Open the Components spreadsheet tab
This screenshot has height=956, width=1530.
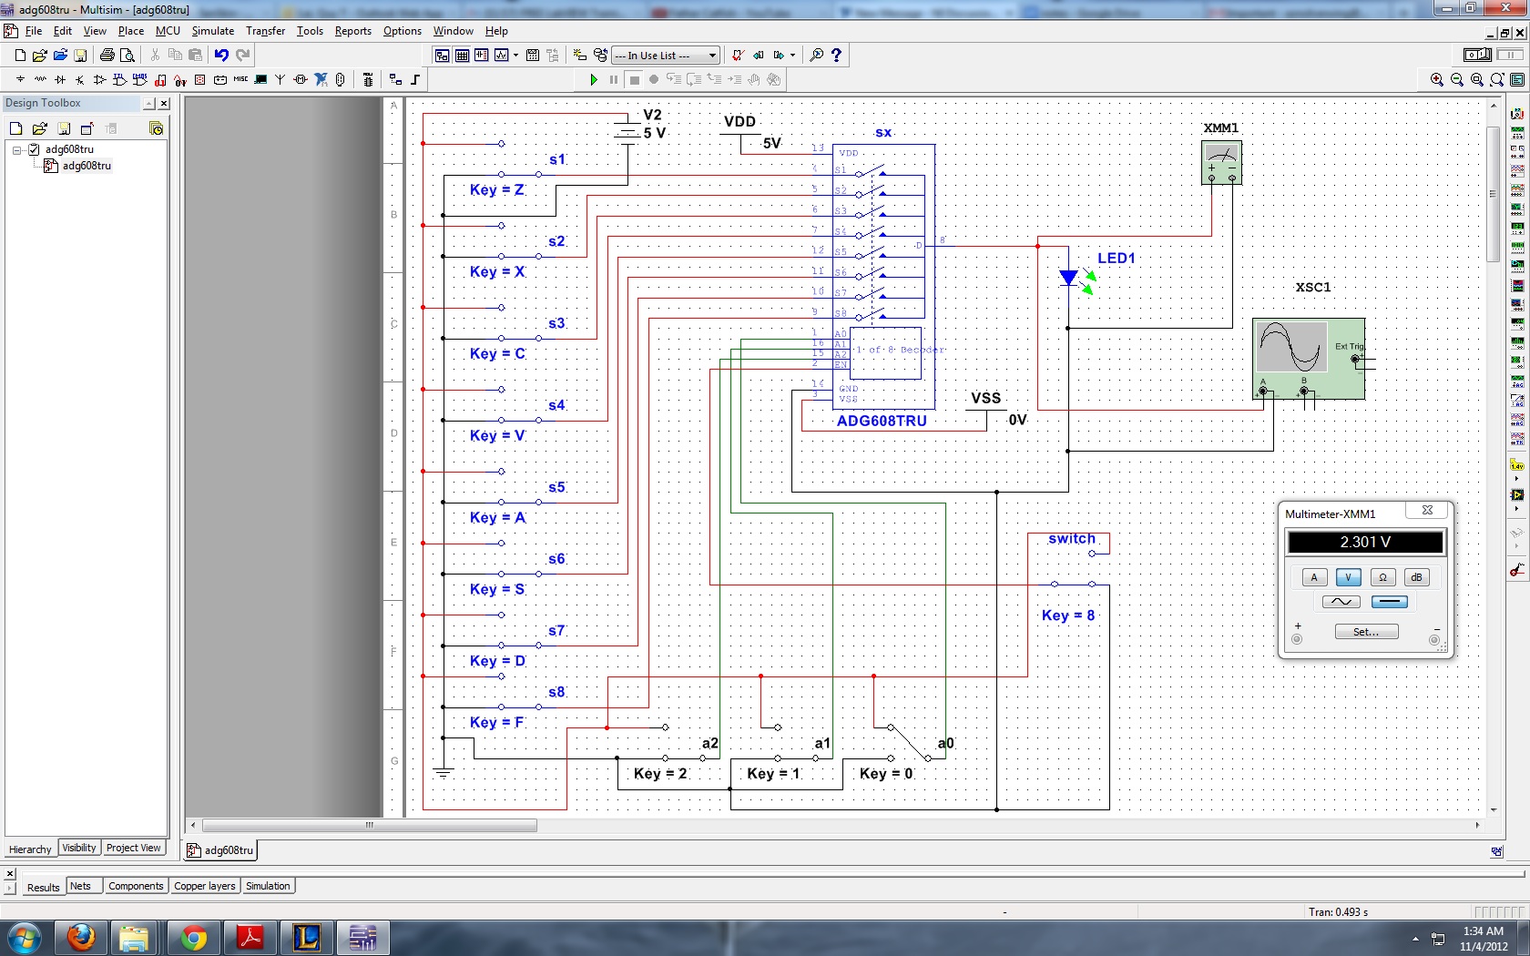click(x=136, y=886)
